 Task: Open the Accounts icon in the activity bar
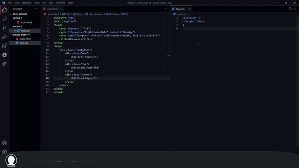pos(4,143)
